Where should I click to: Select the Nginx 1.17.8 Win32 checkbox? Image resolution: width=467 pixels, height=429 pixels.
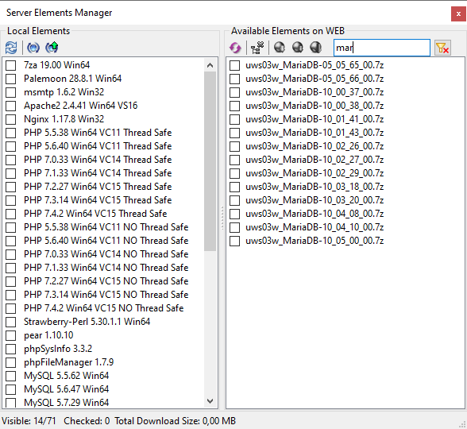point(11,119)
